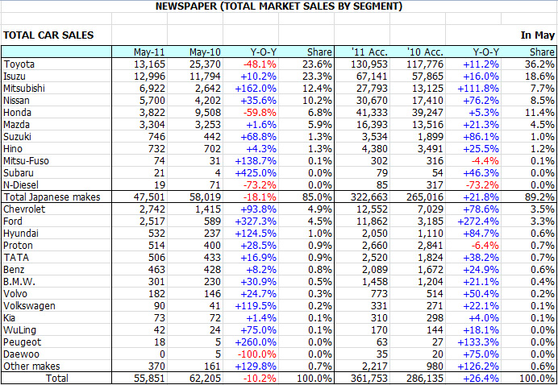Click the NEWSPAPER title at the top
This screenshot has height=385, width=558.
[278, 6]
